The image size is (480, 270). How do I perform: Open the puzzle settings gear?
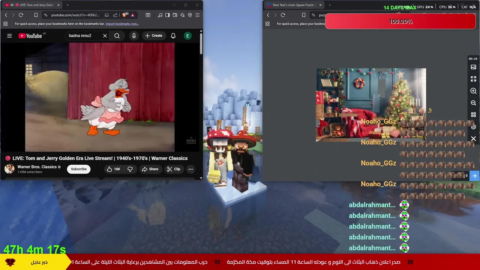point(474,127)
